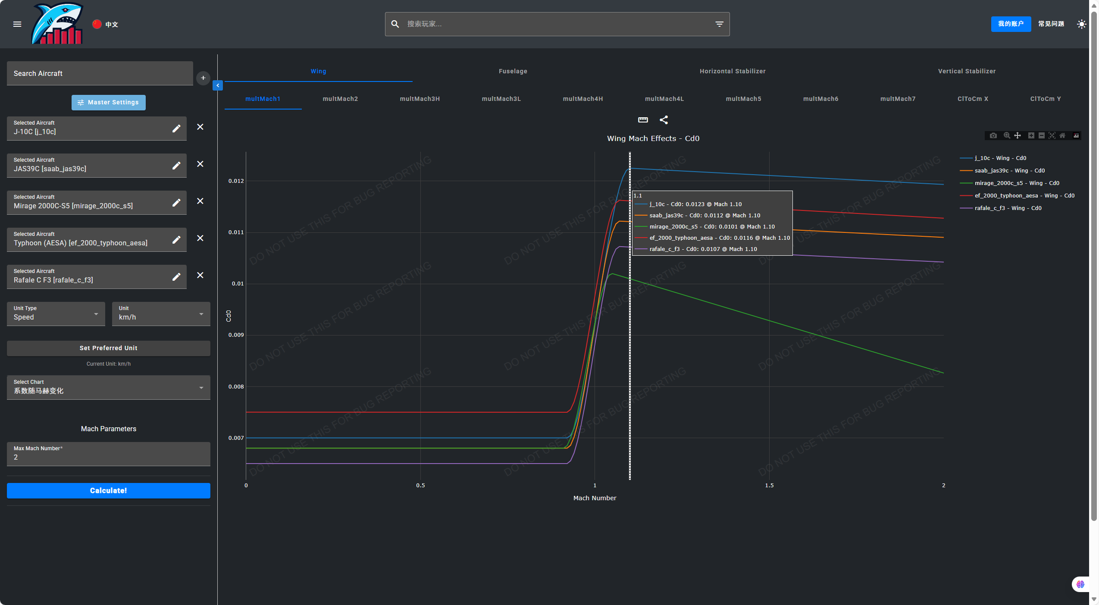The height and width of the screenshot is (605, 1099).
Task: Hide mirage_2000c_s5 trace in legend
Action: tap(1016, 183)
